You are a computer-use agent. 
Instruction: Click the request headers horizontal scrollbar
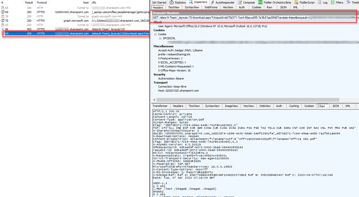coord(247,99)
